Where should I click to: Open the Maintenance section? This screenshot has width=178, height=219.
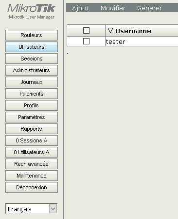(x=32, y=176)
